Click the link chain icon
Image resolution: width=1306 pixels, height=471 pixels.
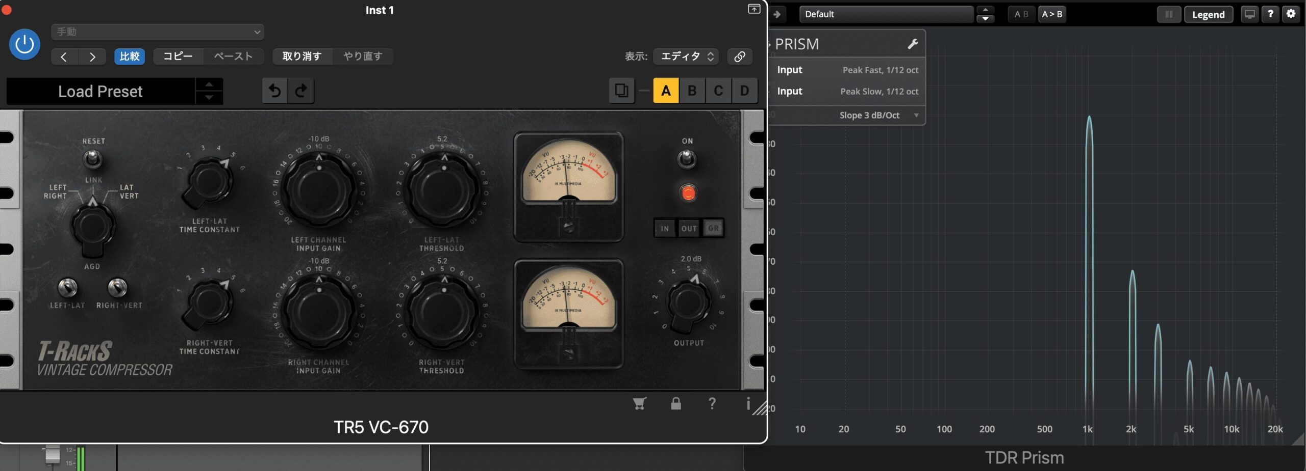coord(739,57)
